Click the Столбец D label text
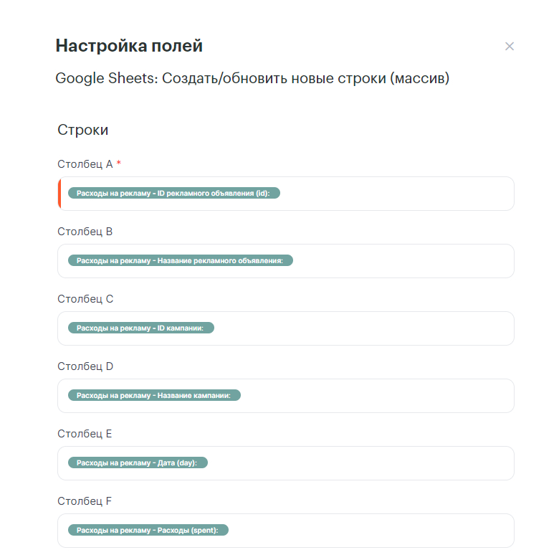 click(x=85, y=366)
